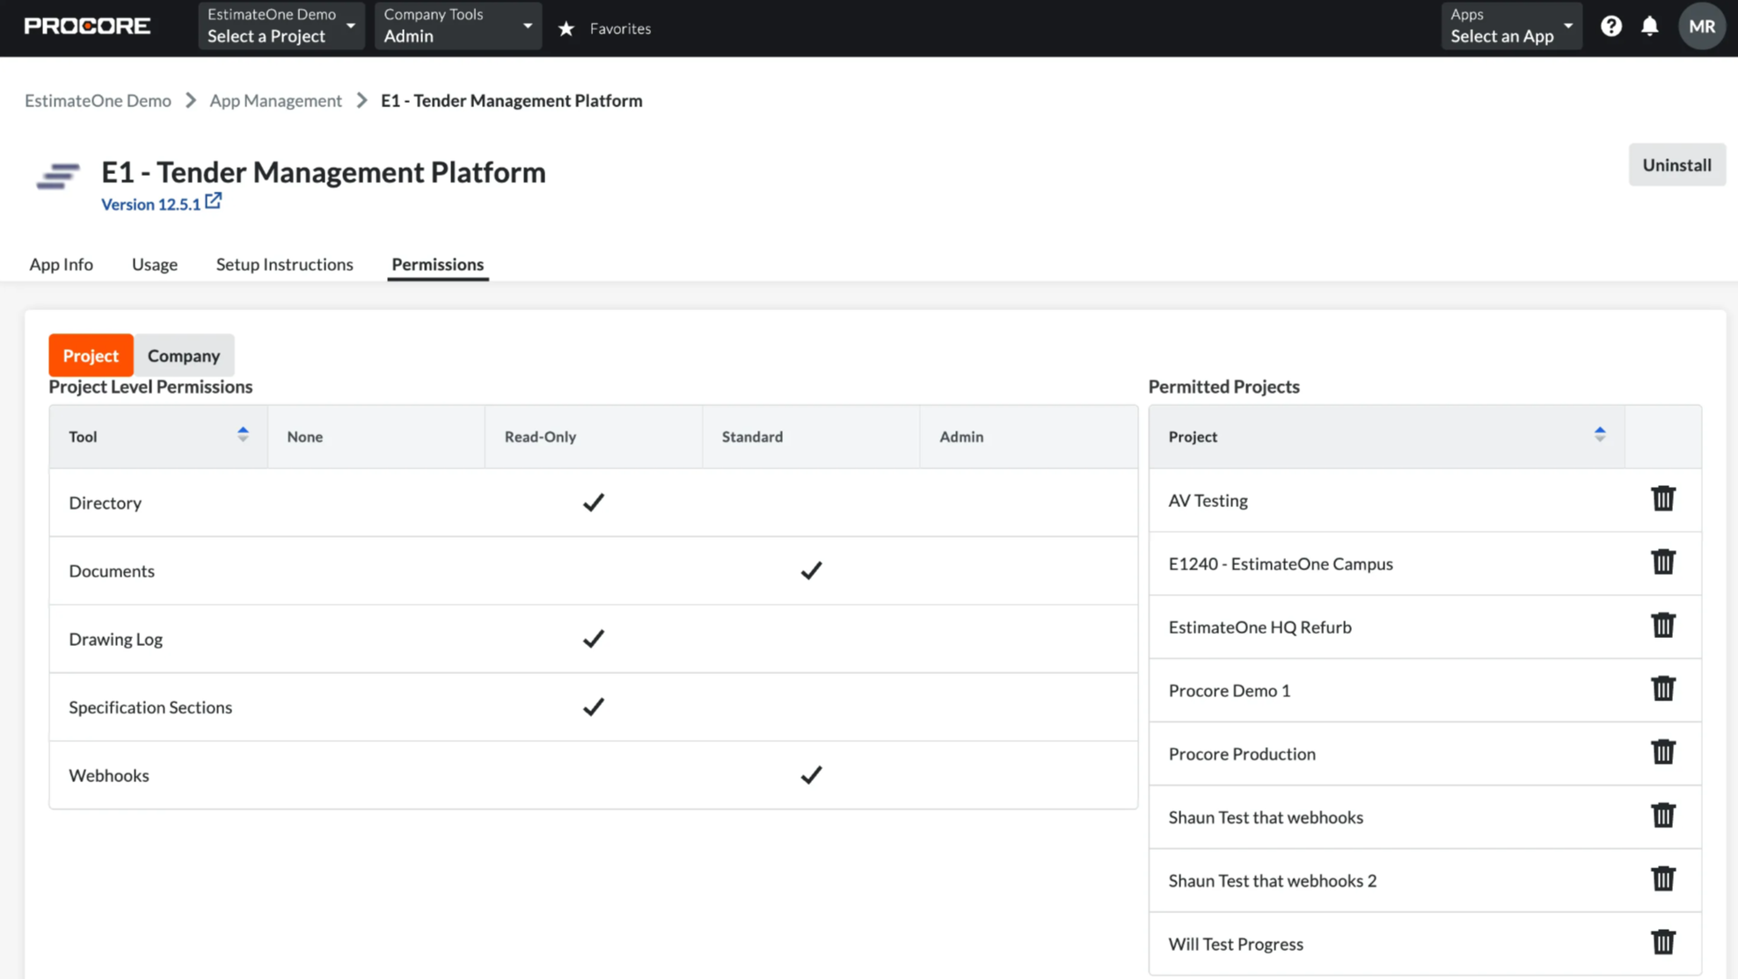Click the Webhooks Standard checkmark
The height and width of the screenshot is (979, 1738).
click(811, 775)
